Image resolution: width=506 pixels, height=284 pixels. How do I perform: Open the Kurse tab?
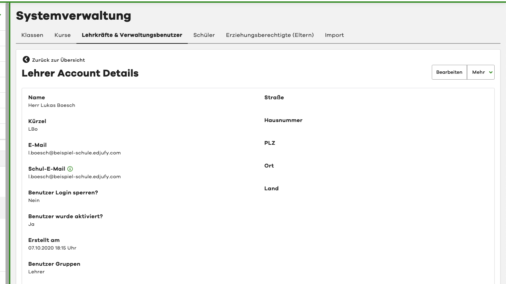click(62, 35)
